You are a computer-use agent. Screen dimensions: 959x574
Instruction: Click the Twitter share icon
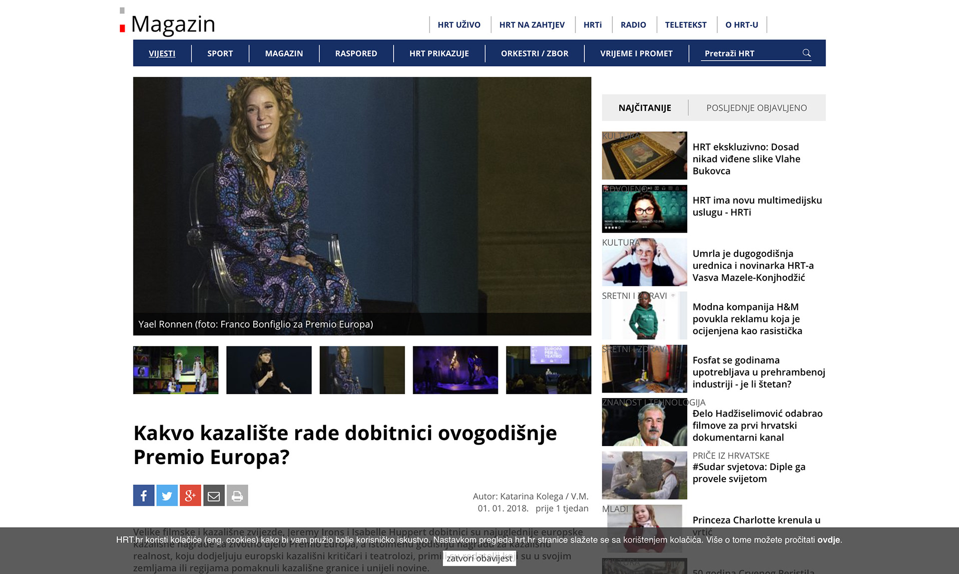click(167, 496)
